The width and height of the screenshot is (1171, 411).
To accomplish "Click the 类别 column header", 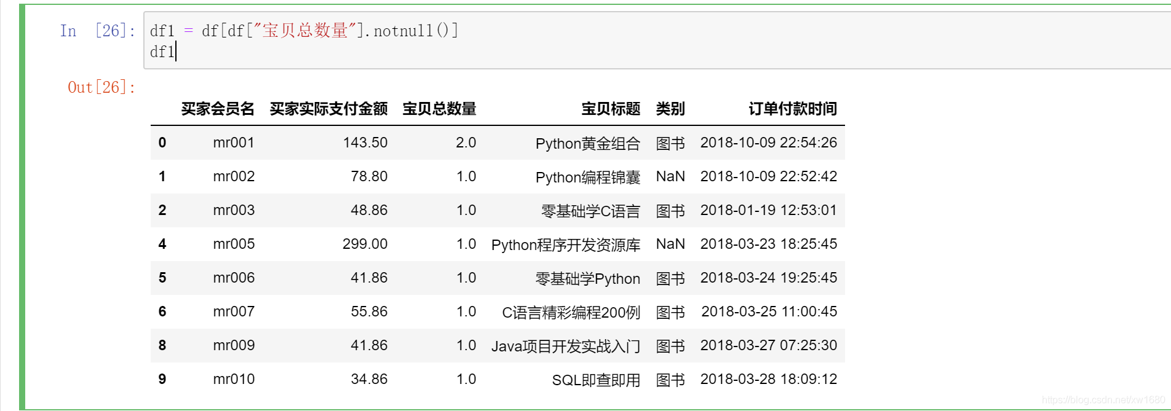I will (x=670, y=109).
